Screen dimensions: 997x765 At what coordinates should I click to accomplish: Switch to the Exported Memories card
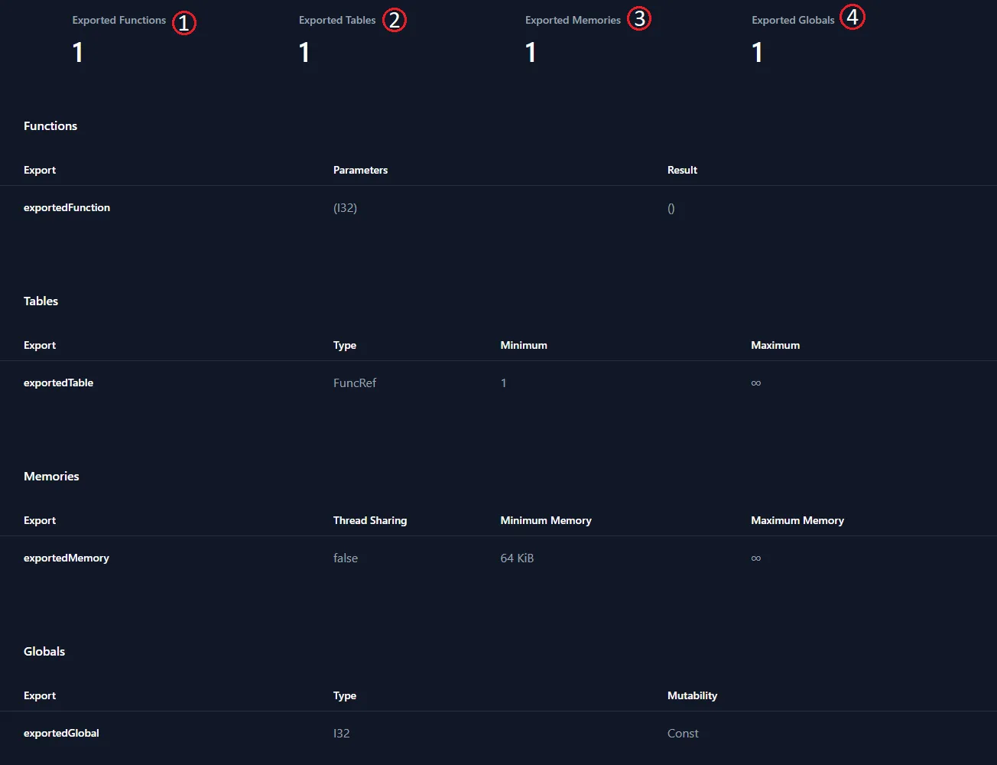(x=572, y=19)
